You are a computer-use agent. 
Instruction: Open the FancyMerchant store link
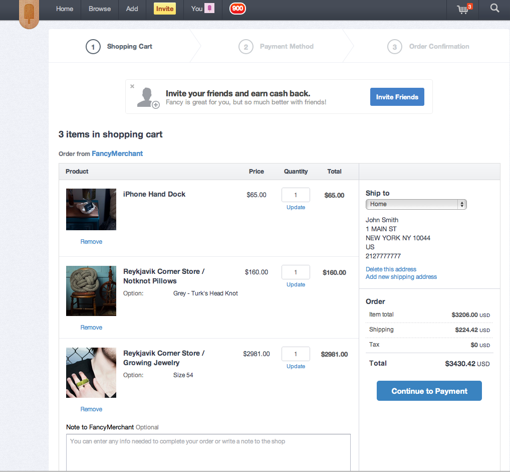tap(117, 153)
